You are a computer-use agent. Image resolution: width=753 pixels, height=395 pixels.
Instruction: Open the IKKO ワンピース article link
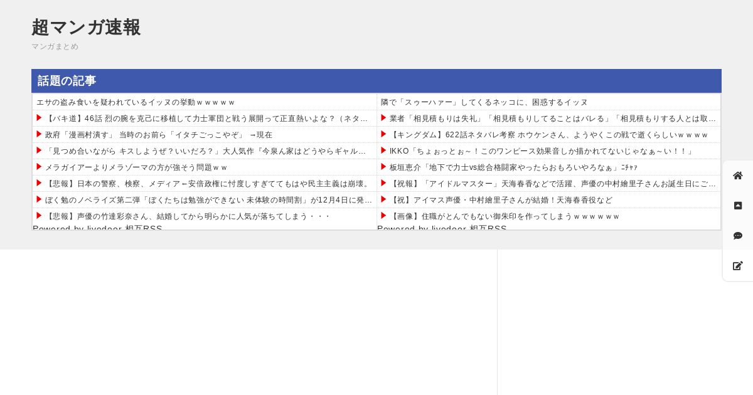click(542, 151)
